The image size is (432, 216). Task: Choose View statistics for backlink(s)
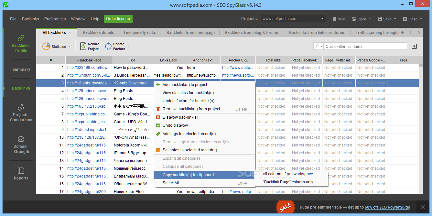(204, 93)
